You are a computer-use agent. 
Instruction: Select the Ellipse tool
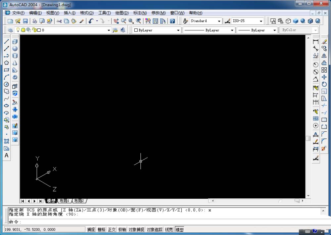7,106
